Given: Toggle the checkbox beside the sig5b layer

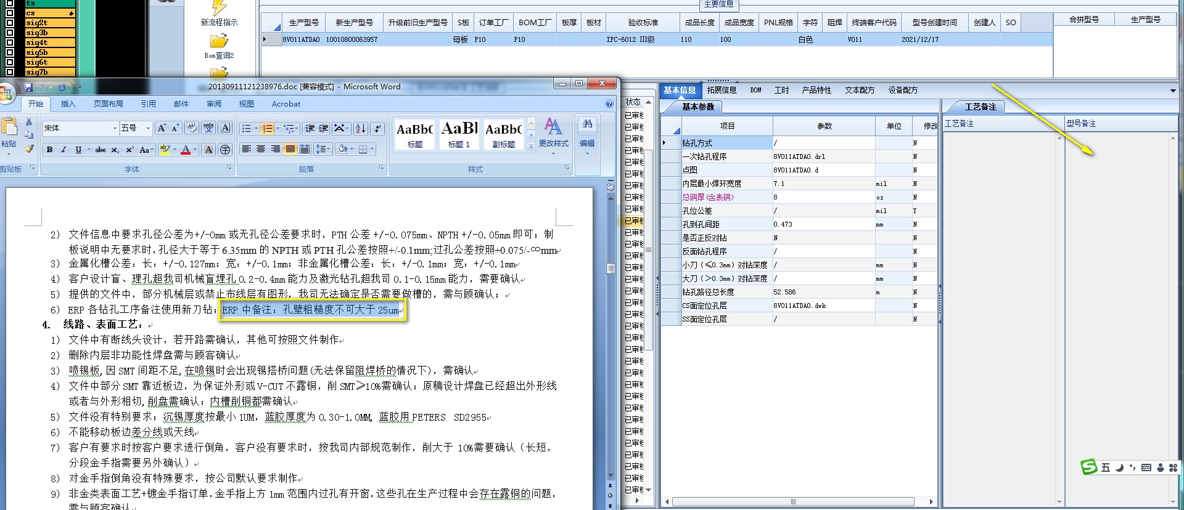Looking at the screenshot, I should point(9,52).
